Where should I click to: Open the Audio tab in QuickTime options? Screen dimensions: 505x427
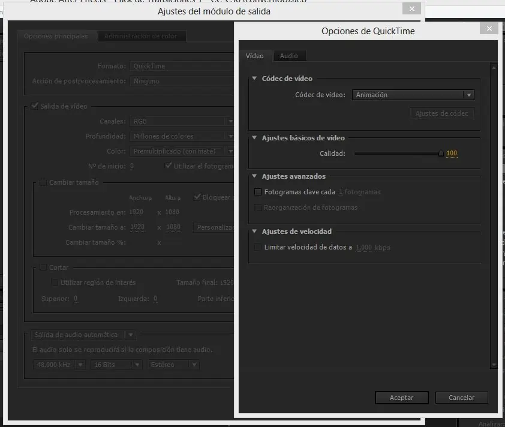(289, 56)
